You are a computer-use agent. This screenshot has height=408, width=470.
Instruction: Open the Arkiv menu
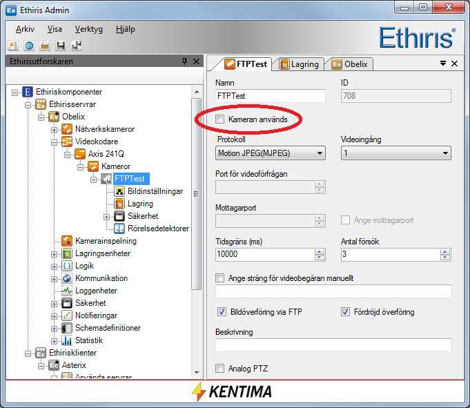25,29
